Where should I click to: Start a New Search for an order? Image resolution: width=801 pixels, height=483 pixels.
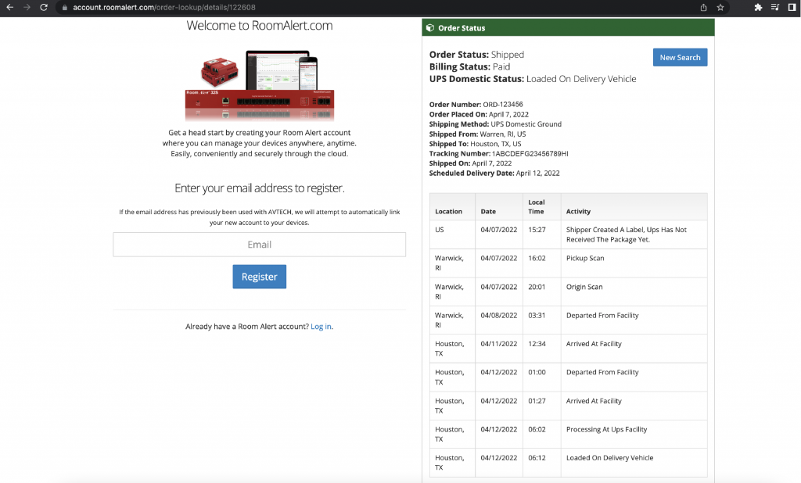pos(680,57)
